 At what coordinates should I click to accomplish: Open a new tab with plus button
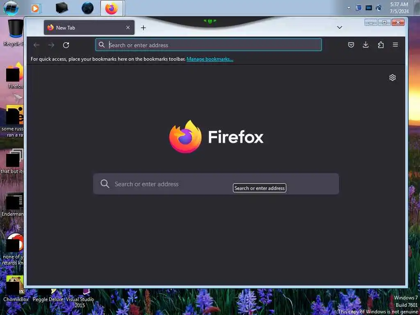point(143,27)
